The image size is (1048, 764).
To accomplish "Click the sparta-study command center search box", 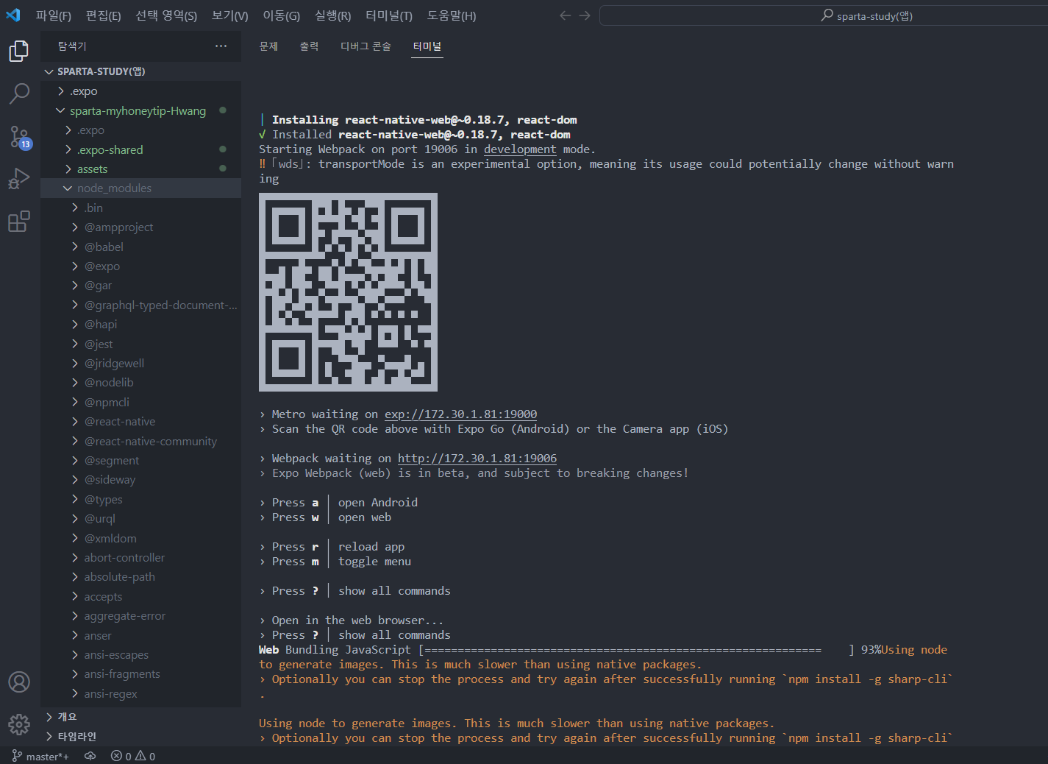I will coord(824,15).
